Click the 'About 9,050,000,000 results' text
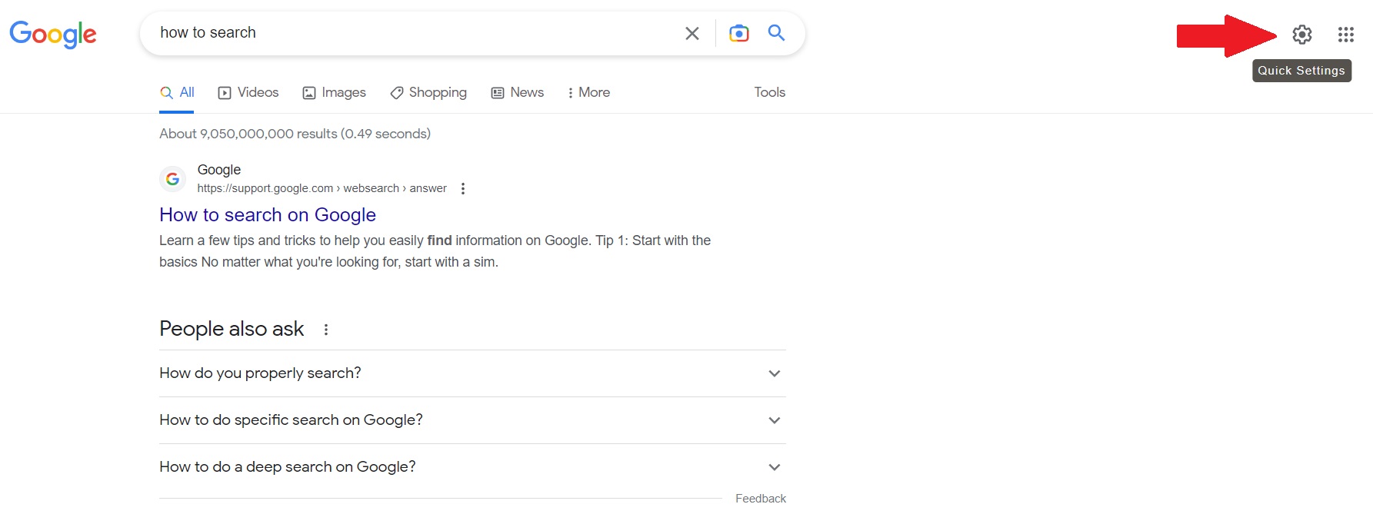The height and width of the screenshot is (524, 1373). (x=295, y=134)
